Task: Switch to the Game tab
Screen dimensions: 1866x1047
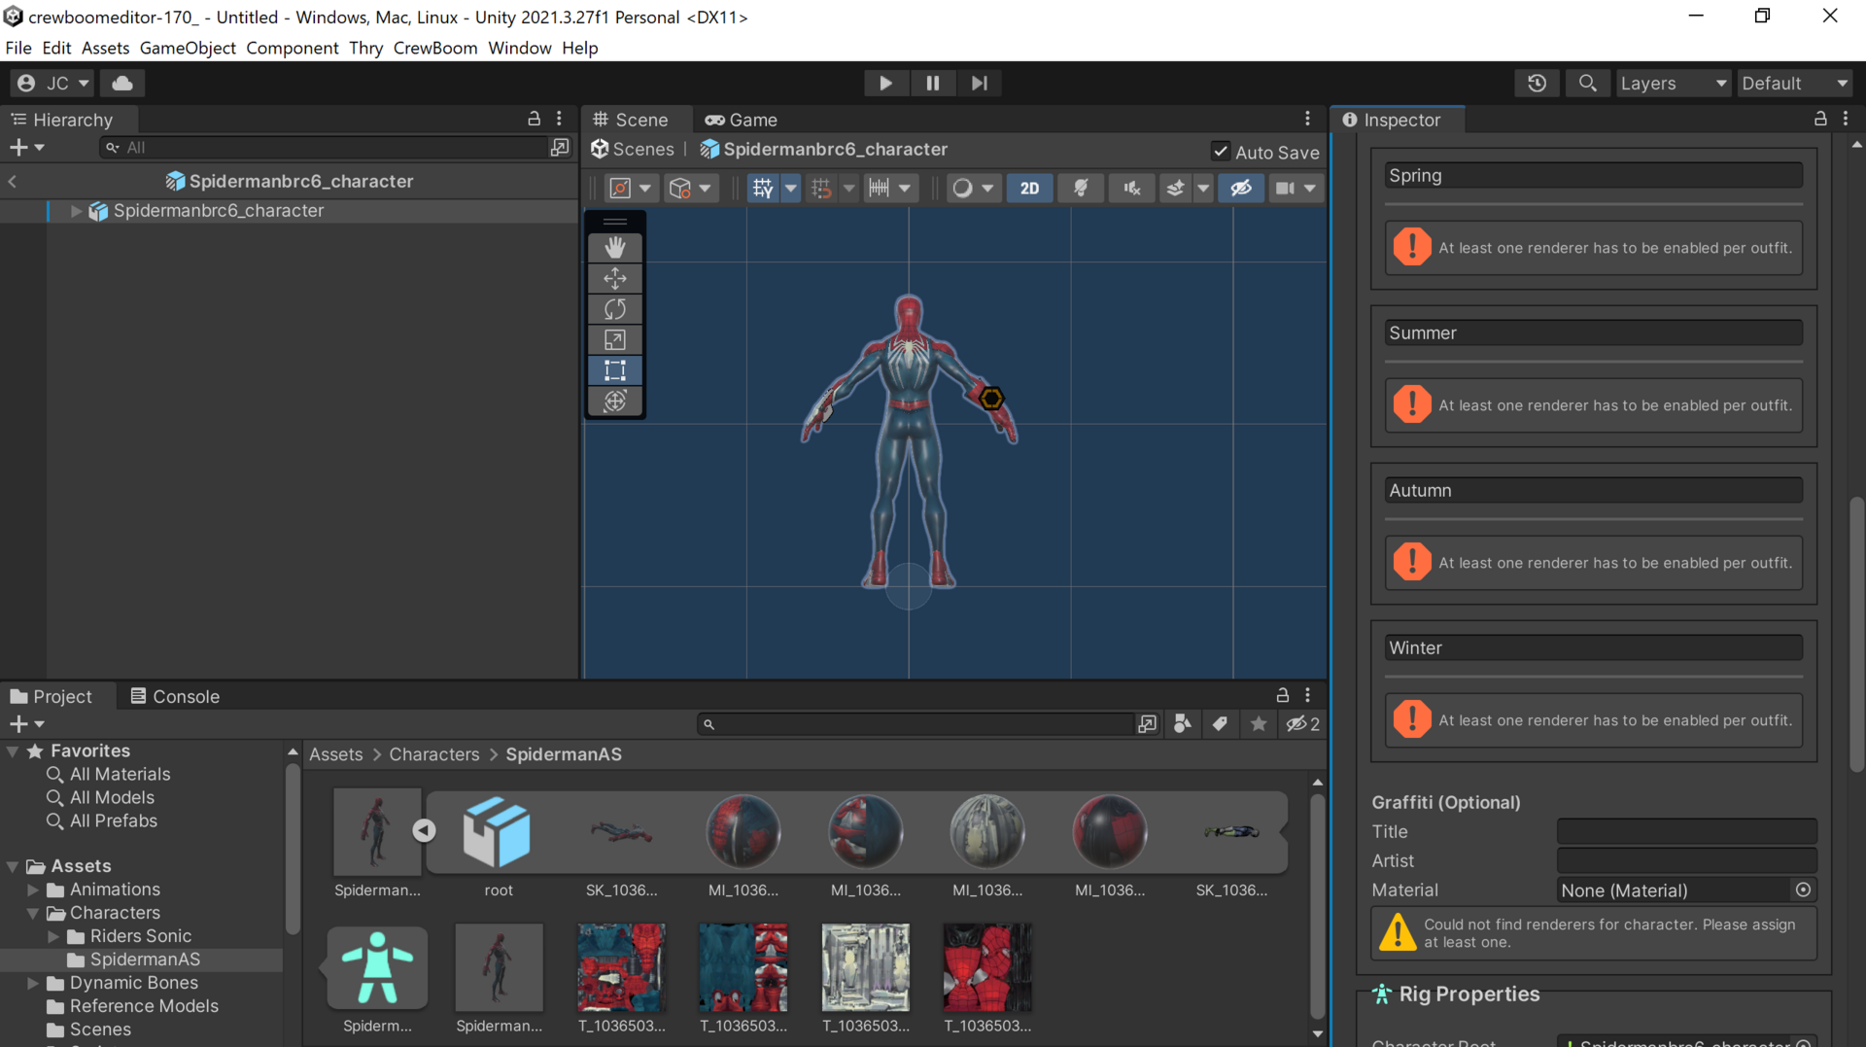Action: point(742,120)
